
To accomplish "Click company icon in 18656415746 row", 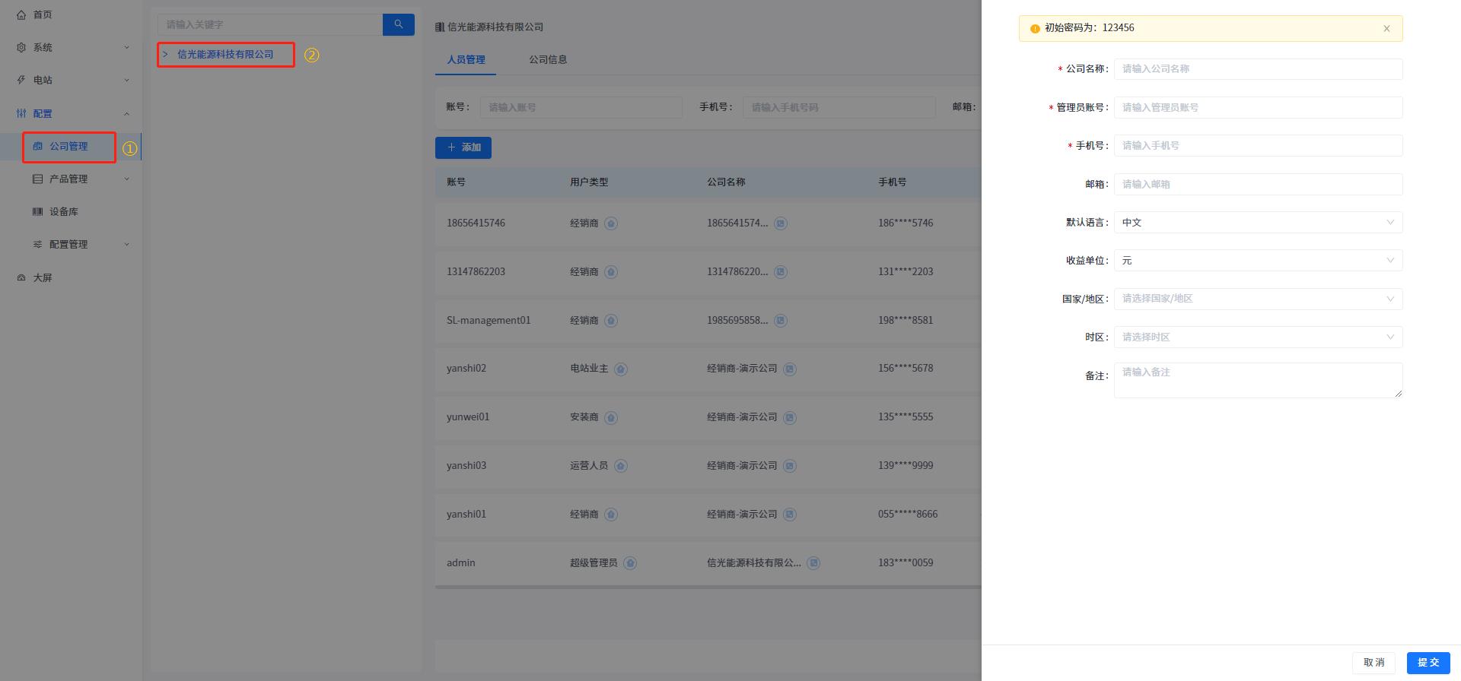I will coord(780,223).
